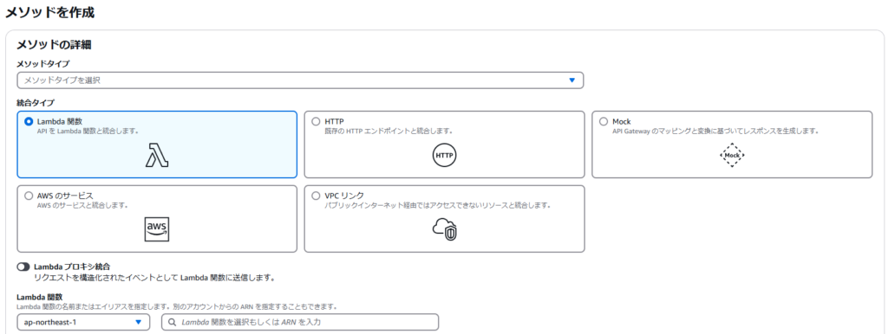Select the Lambda 関数 radio button

coord(29,121)
